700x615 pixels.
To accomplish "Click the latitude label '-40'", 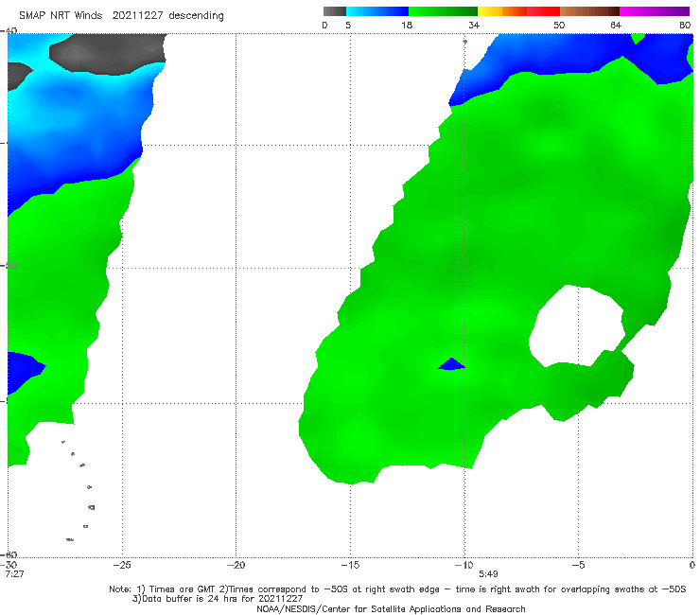I will (9, 31).
